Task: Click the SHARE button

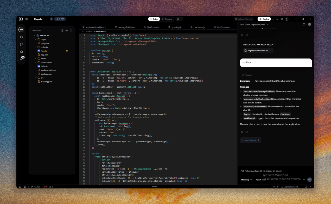Action: click(60, 19)
